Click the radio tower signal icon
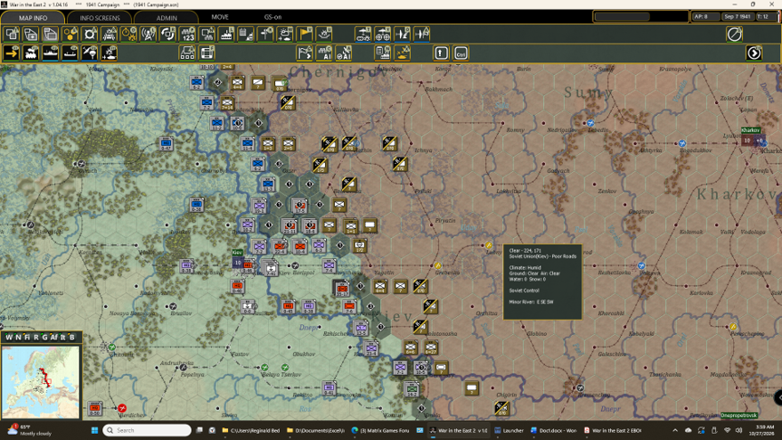Image resolution: width=782 pixels, height=440 pixels. pyautogui.click(x=148, y=33)
